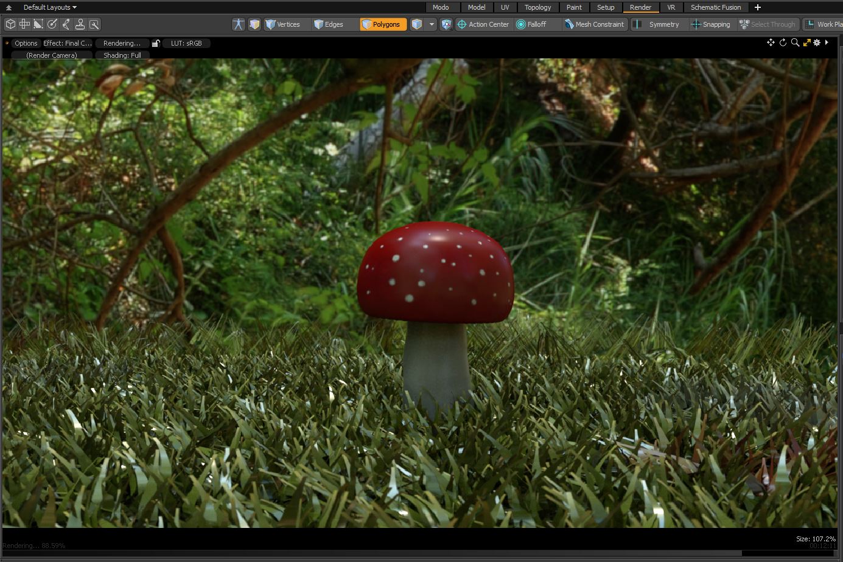Toggle Select Through
843x562 pixels.
click(768, 24)
